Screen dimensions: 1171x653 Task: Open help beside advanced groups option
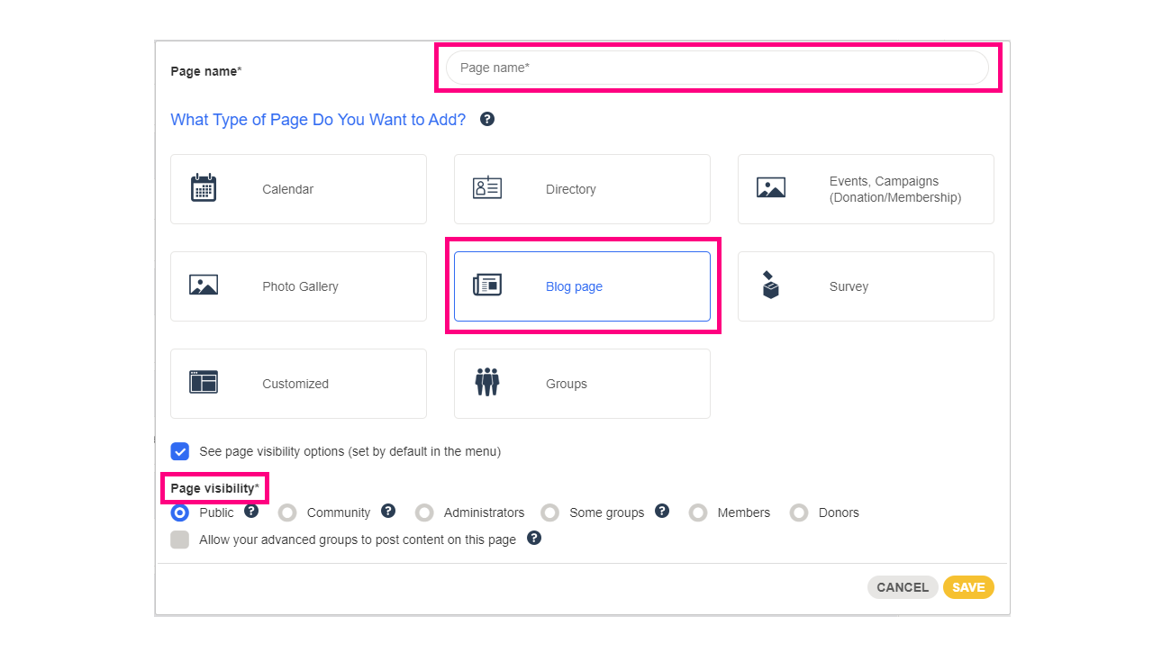tap(533, 539)
